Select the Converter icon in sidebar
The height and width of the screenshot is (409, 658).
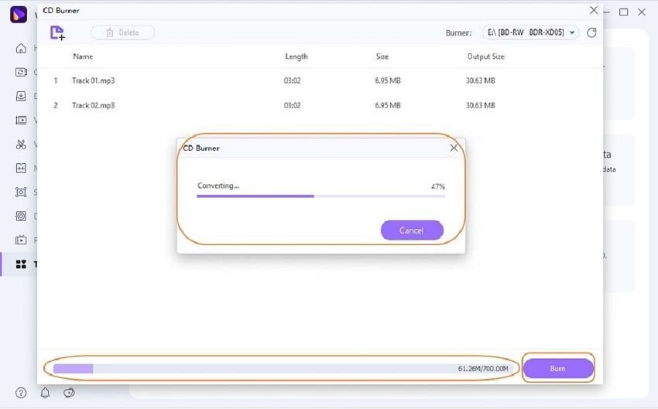[21, 72]
